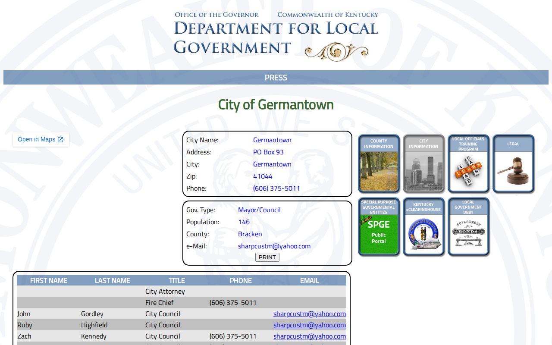The width and height of the screenshot is (552, 345).
Task: Click the Fire Chief phone number
Action: click(x=233, y=303)
